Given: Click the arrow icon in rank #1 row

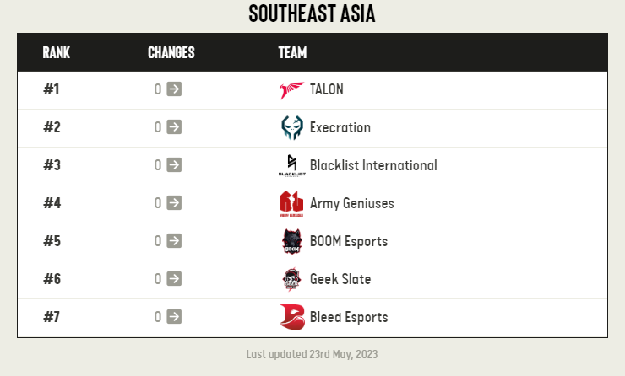Looking at the screenshot, I should point(174,89).
